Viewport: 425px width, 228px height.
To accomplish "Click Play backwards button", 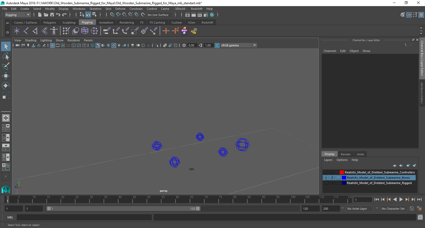I will click(395, 199).
